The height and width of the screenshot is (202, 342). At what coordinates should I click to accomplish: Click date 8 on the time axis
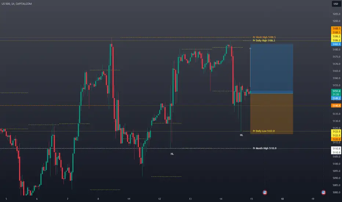tap(98, 199)
